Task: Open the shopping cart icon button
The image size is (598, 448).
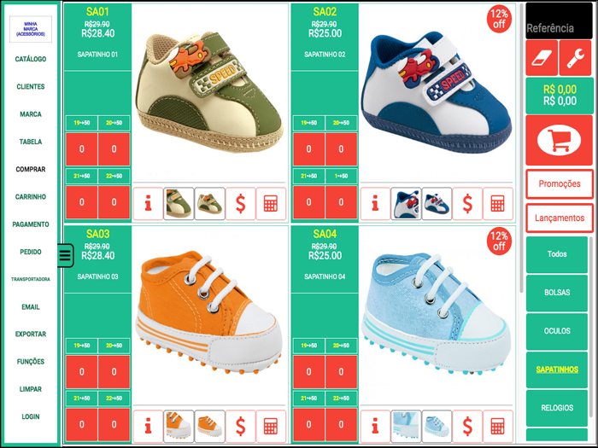Action: [x=559, y=140]
